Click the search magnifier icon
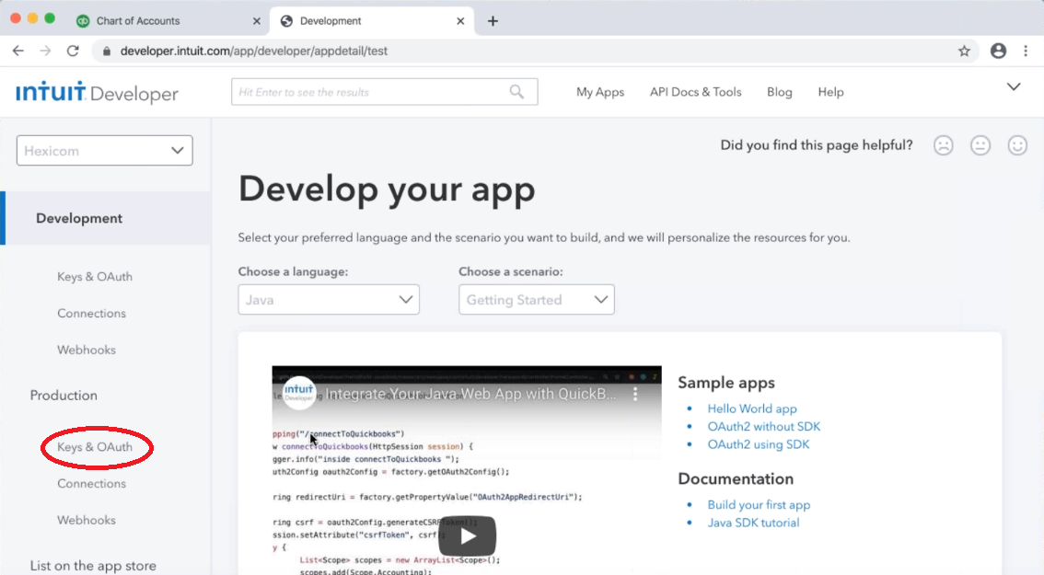Image resolution: width=1044 pixels, height=575 pixels. [516, 92]
